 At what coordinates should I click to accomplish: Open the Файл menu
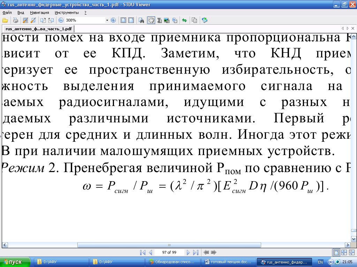[x=7, y=13]
